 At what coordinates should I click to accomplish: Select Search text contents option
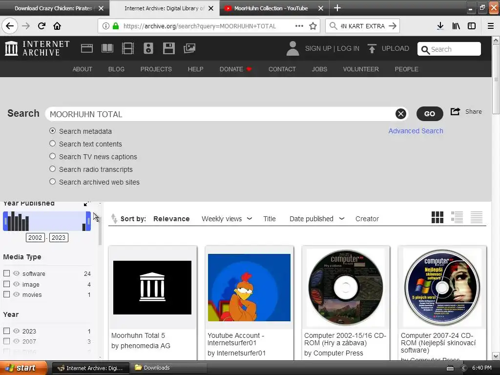coord(53,144)
